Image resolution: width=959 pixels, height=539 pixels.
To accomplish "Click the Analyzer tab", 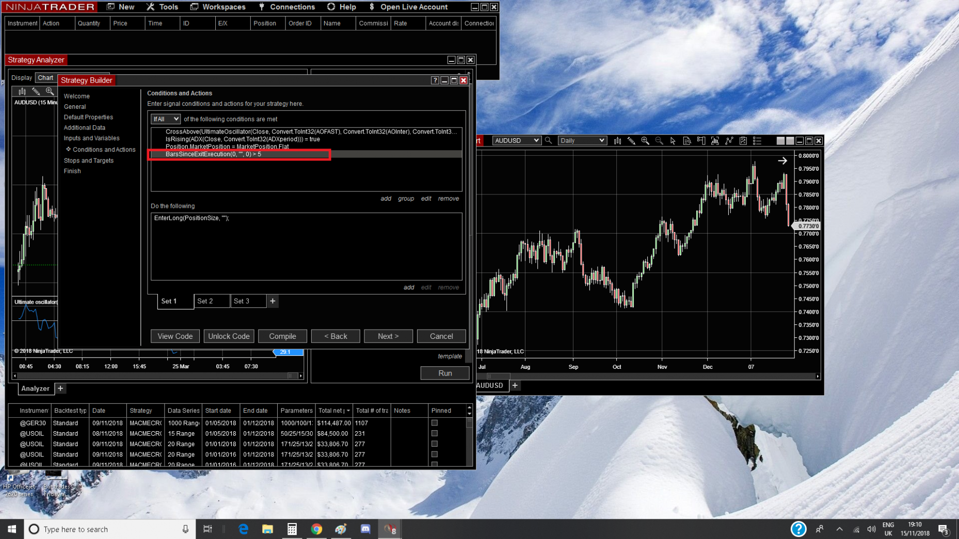I will pyautogui.click(x=35, y=388).
